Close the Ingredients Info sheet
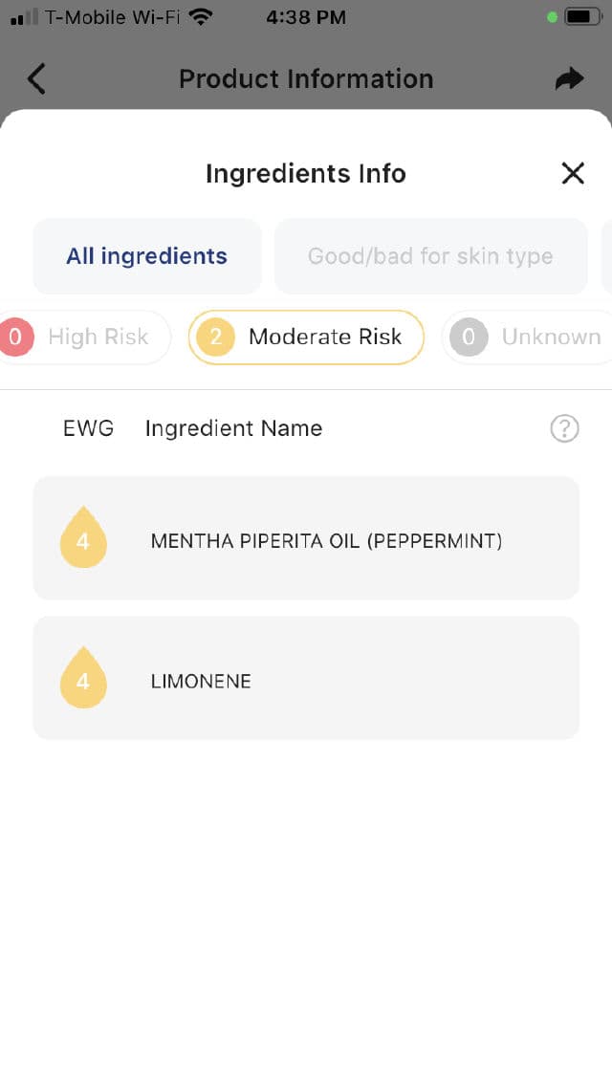Screen dimensions: 612x1088 [x=572, y=173]
